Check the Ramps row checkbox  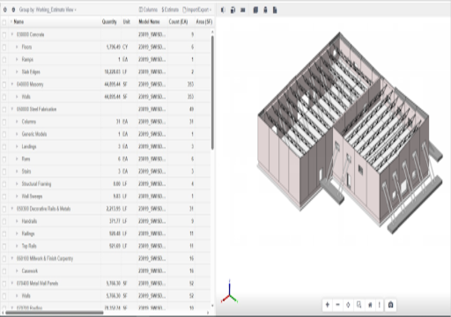tap(4, 60)
